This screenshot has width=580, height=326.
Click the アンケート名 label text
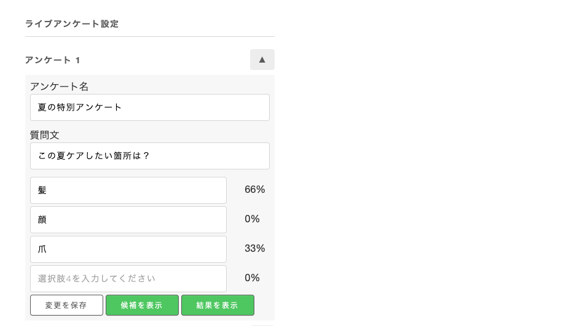pyautogui.click(x=59, y=87)
